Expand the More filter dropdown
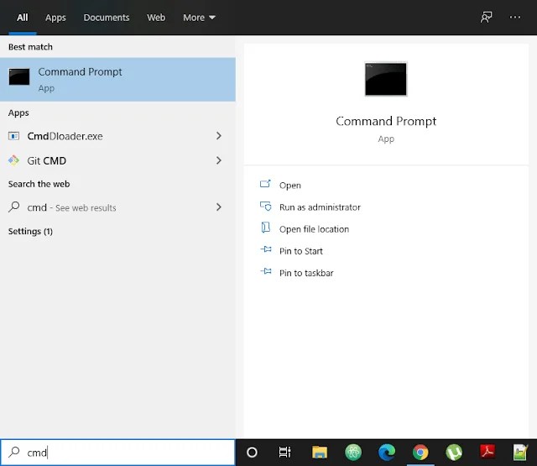Viewport: 537px width, 466px height. click(x=199, y=18)
